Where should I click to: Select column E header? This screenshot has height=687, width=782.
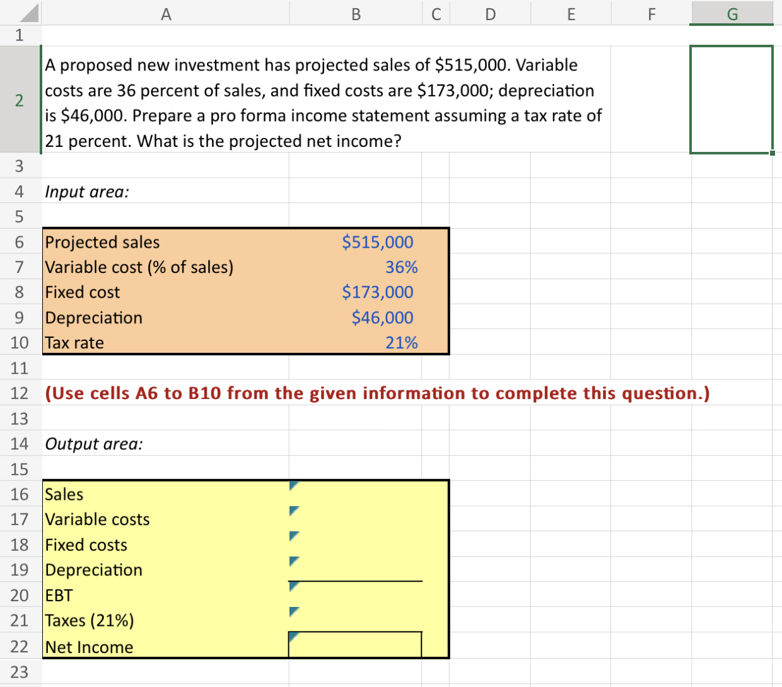[x=571, y=13]
